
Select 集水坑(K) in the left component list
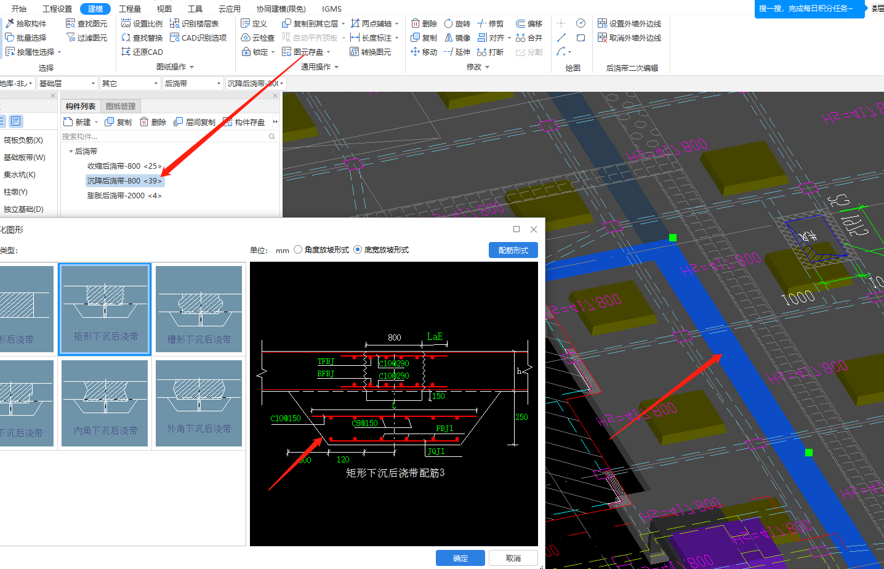tap(20, 174)
